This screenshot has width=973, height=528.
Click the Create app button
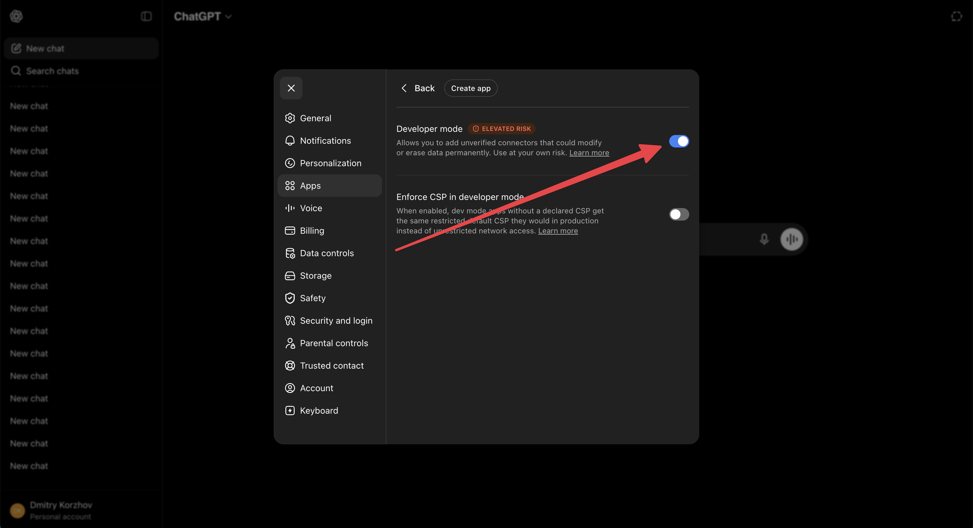click(471, 88)
